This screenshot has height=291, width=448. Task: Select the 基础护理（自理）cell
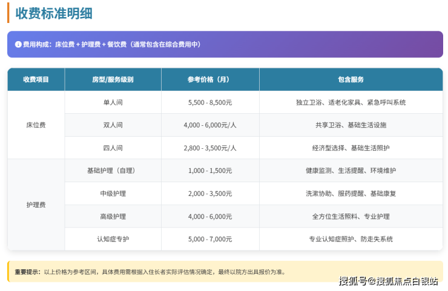tap(113, 171)
